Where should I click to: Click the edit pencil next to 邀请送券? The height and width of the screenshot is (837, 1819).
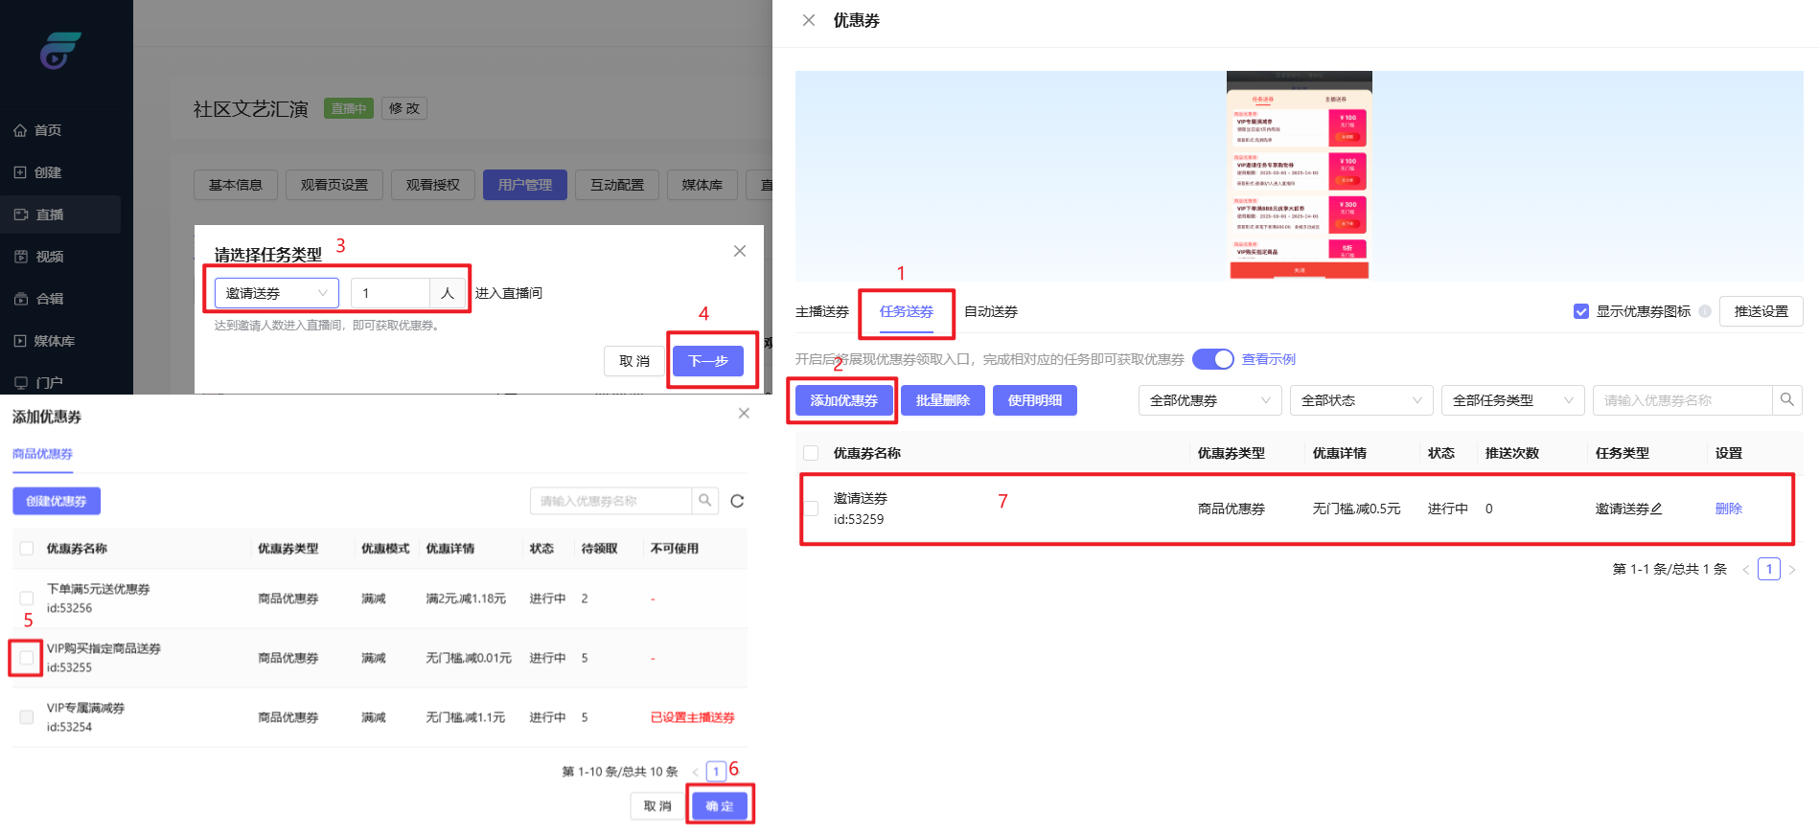pos(1656,509)
